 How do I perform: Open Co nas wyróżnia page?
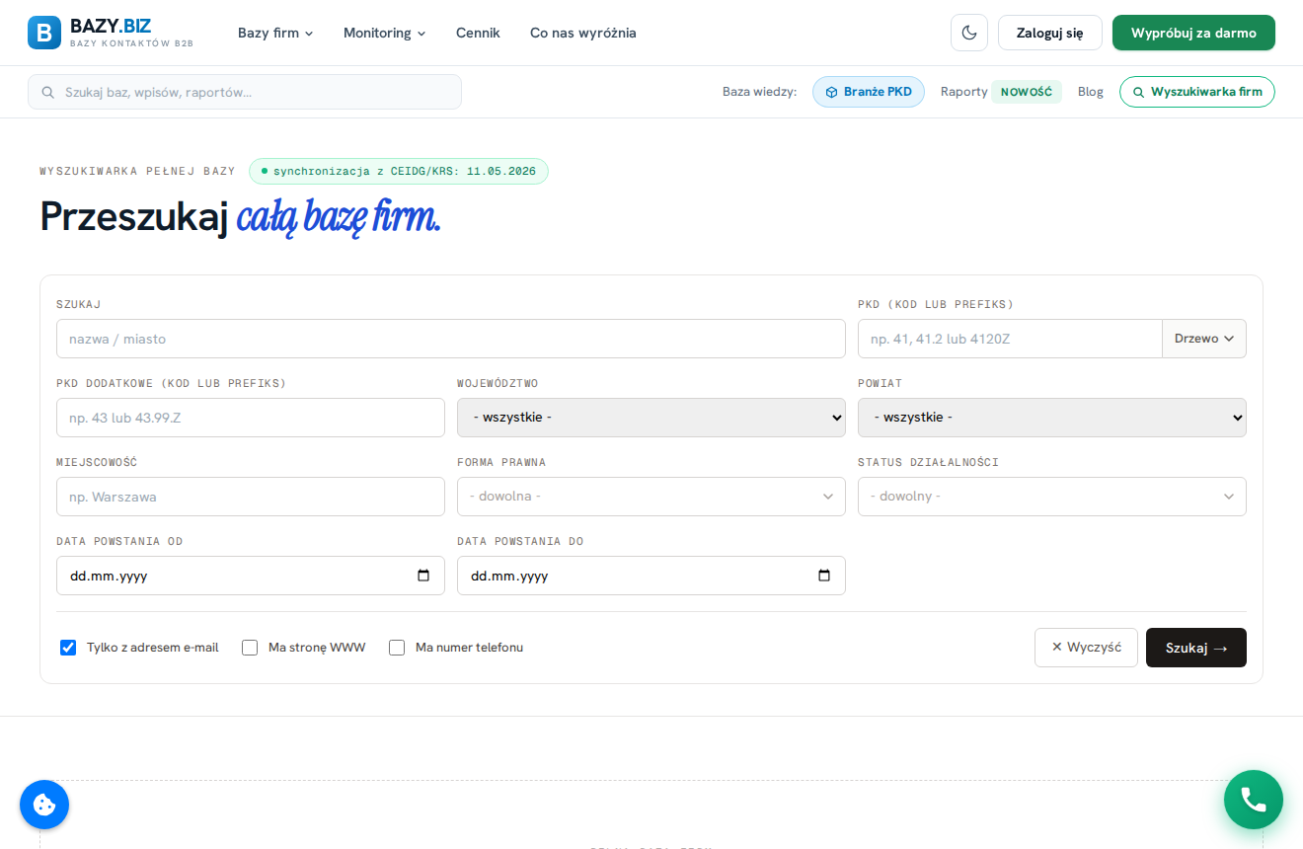coord(583,33)
